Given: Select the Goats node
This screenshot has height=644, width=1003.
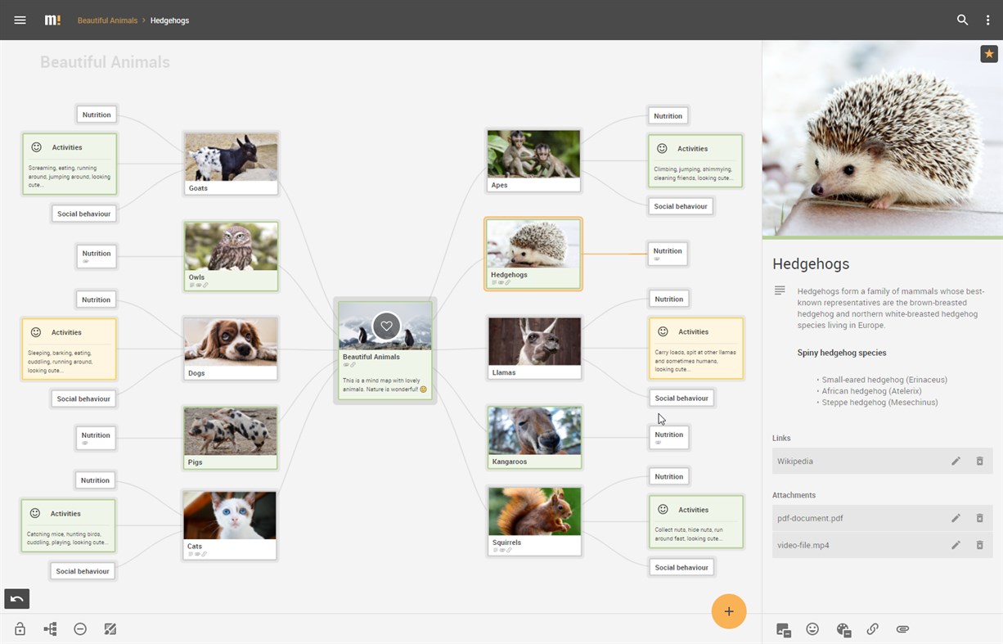Looking at the screenshot, I should [231, 164].
